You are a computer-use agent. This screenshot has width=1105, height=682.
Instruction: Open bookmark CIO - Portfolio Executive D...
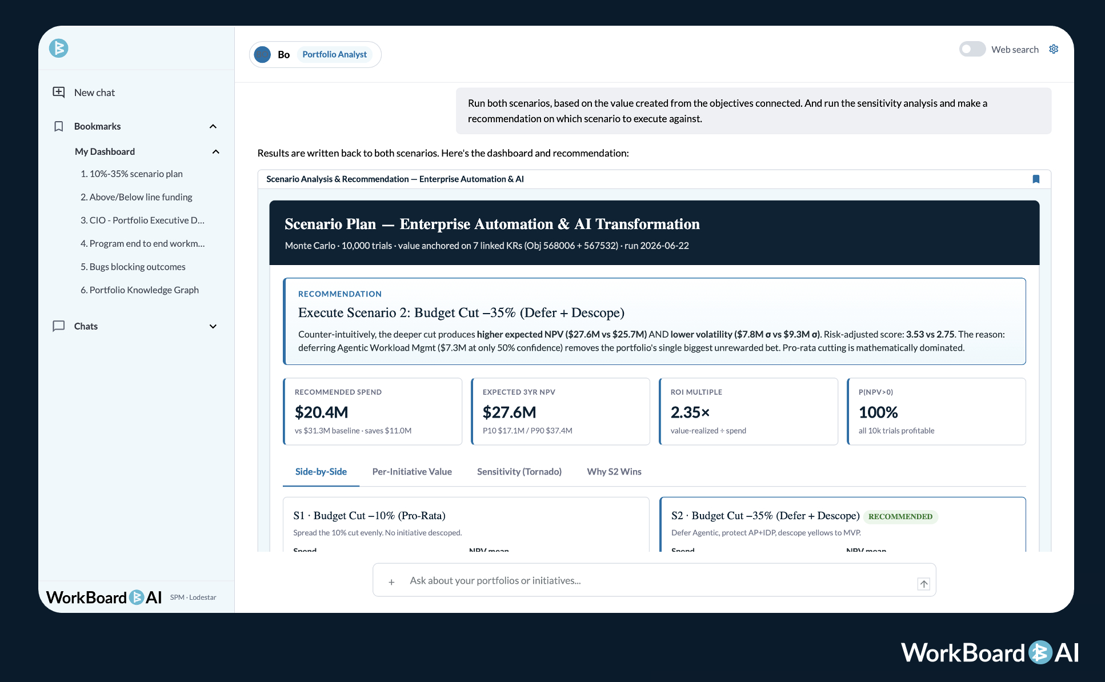(x=142, y=220)
